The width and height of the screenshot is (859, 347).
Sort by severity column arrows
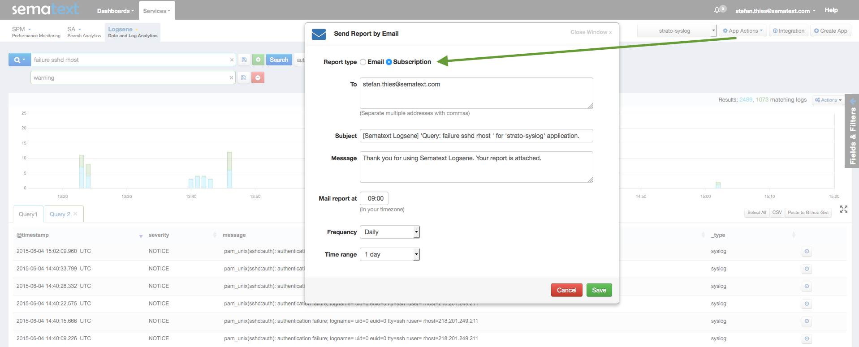pos(215,235)
